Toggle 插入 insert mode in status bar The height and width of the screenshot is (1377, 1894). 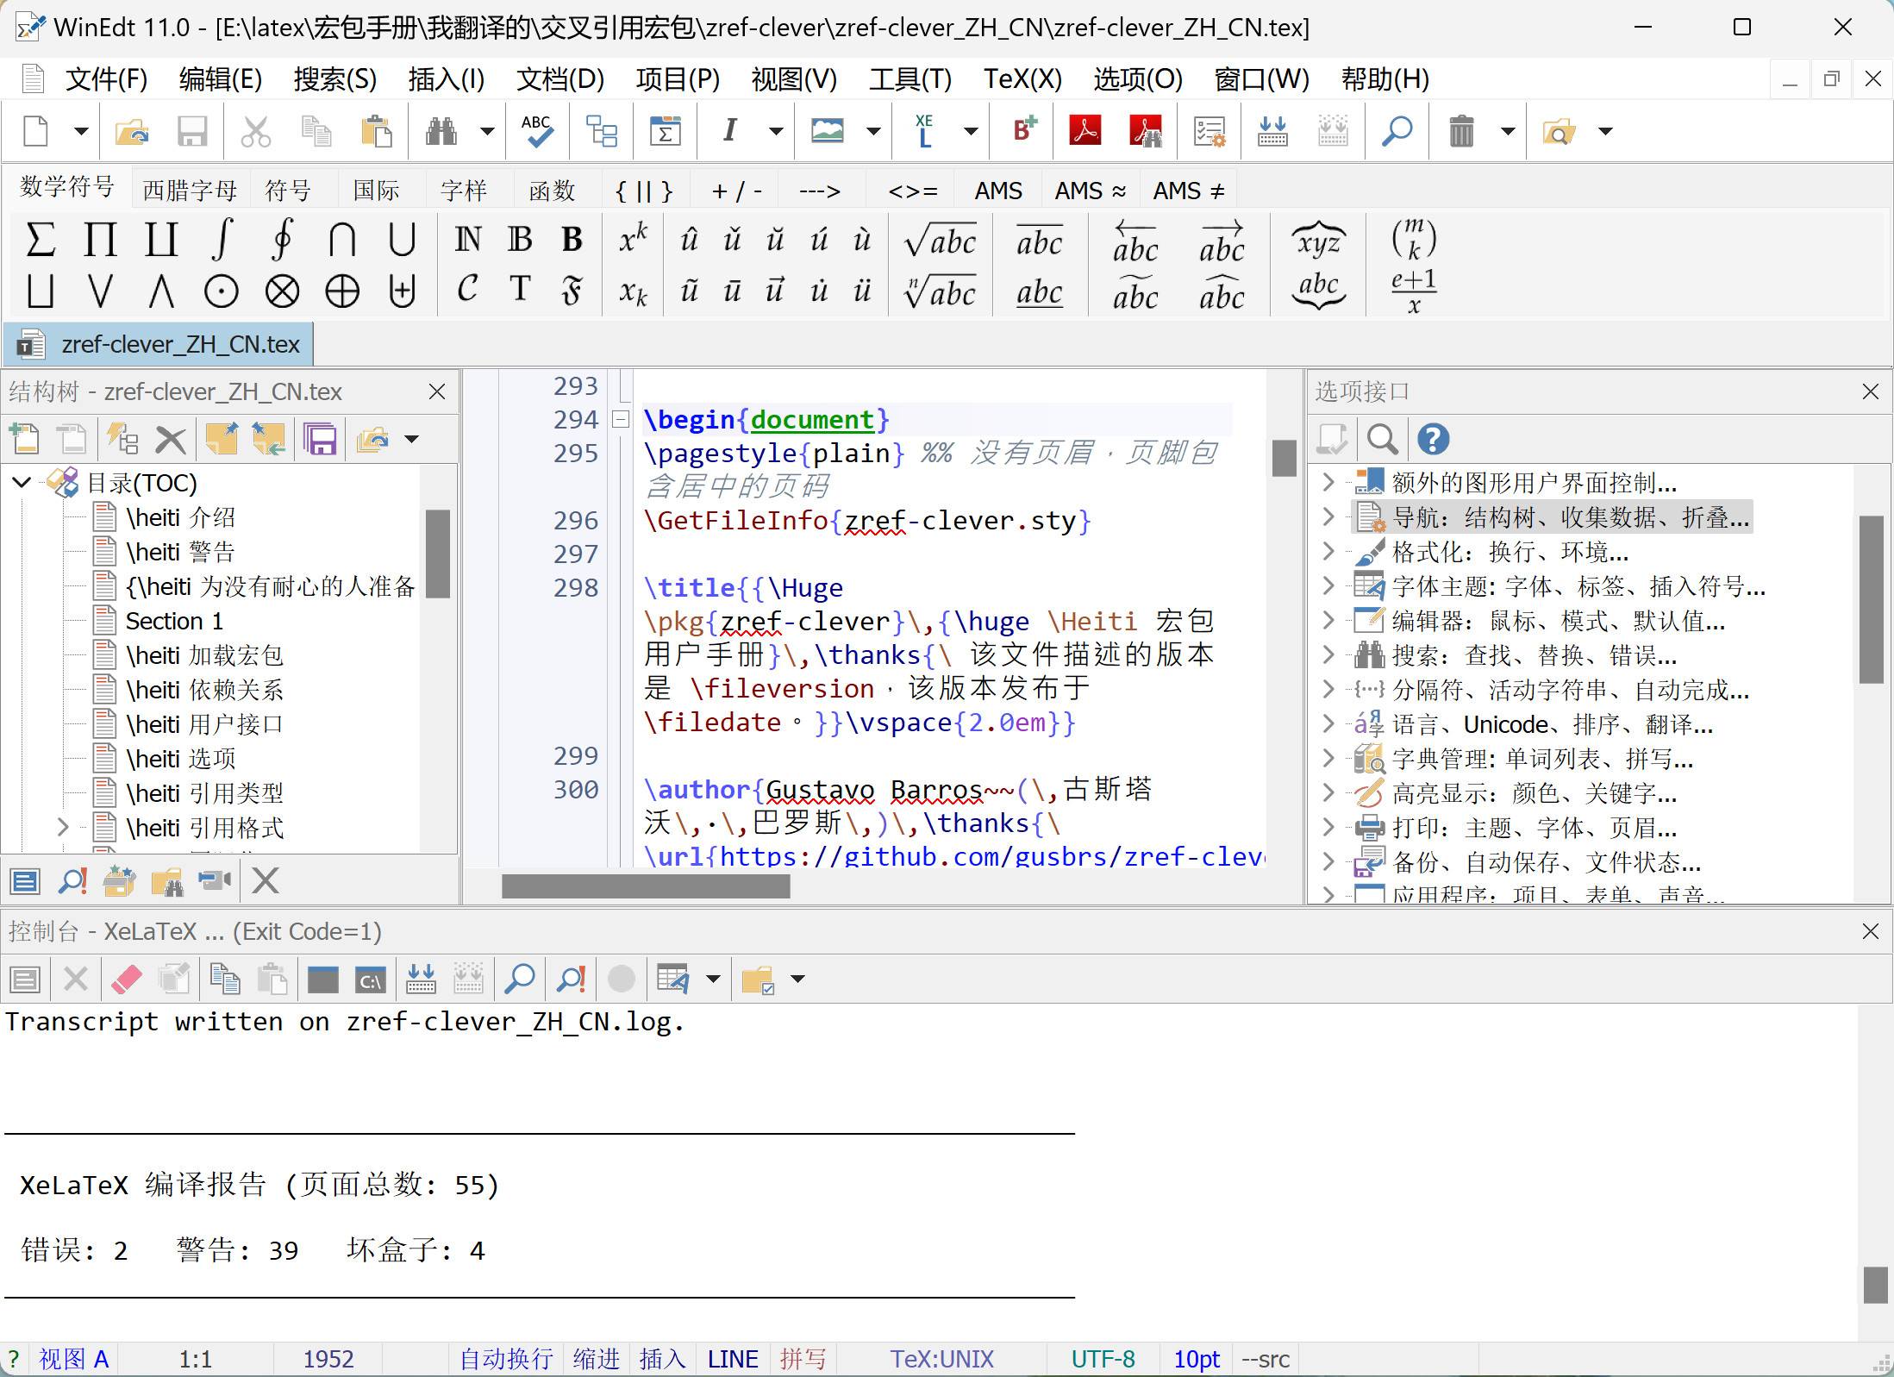coord(662,1360)
